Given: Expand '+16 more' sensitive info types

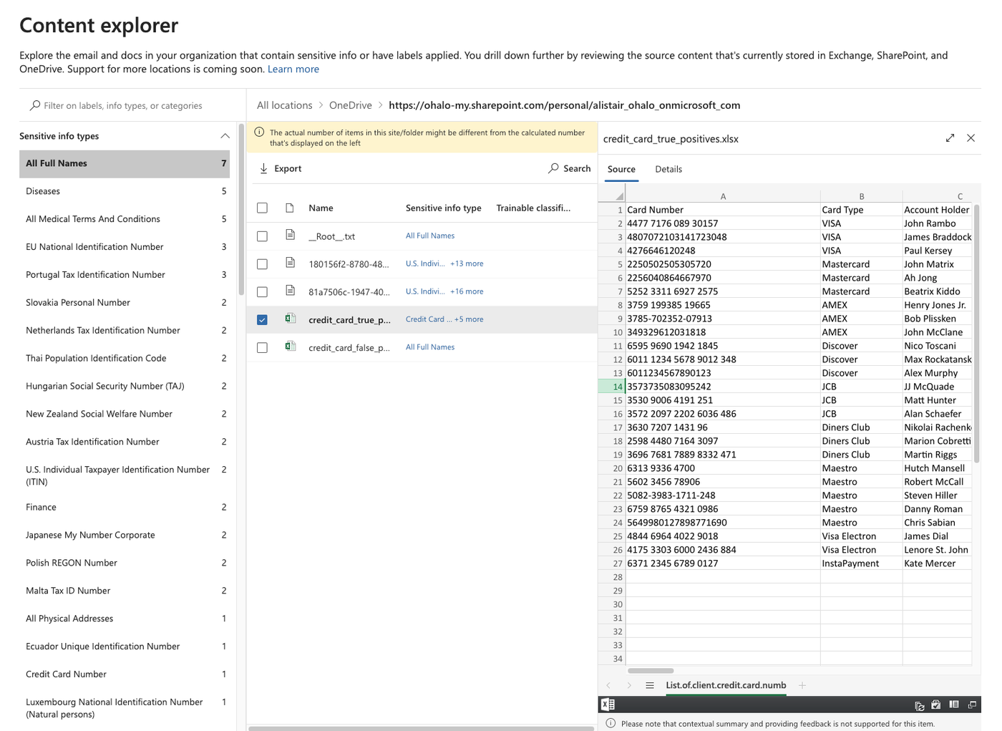Looking at the screenshot, I should pos(467,291).
